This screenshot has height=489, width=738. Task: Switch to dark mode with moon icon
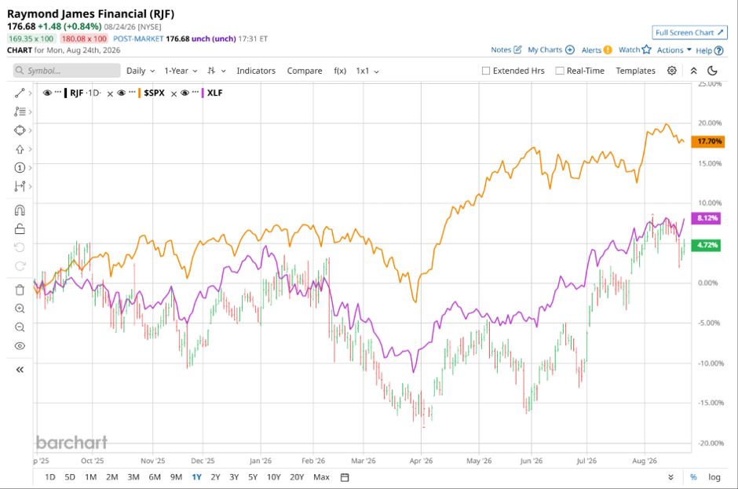coord(712,71)
